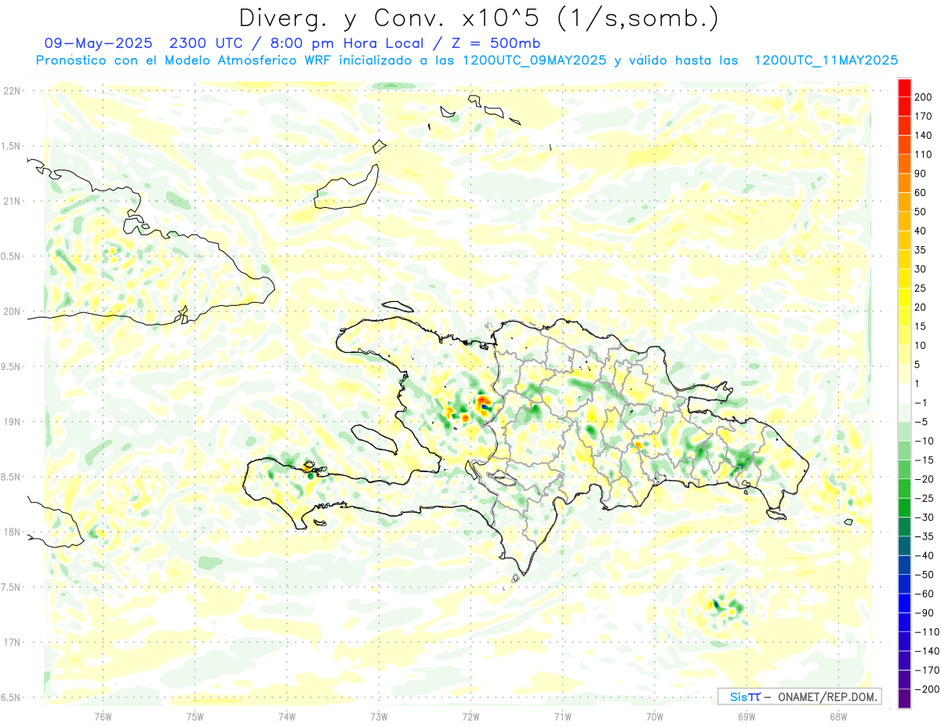The height and width of the screenshot is (727, 941).
Task: Click the '18N' latitude label
Action: click(x=12, y=532)
